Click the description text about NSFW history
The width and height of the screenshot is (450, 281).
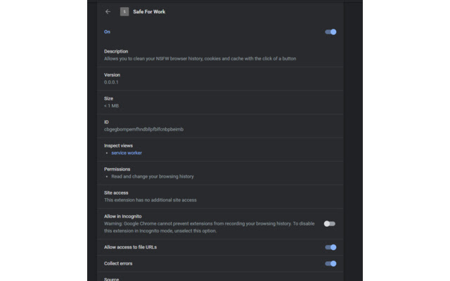(200, 58)
